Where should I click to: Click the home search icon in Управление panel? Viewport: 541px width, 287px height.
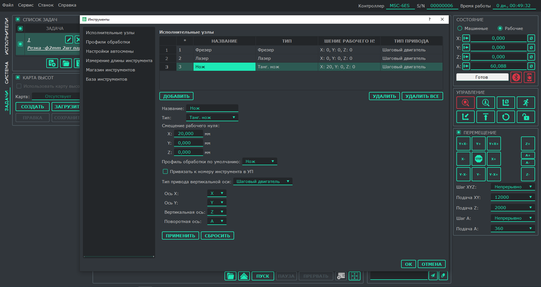465,103
